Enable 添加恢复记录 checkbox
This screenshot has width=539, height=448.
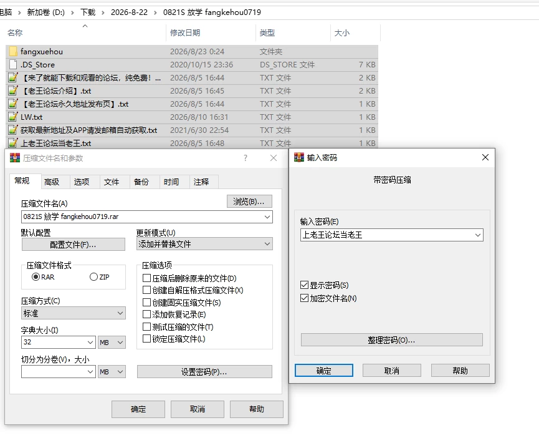(x=146, y=314)
